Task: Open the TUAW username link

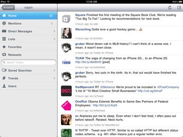Action: pos(80,58)
